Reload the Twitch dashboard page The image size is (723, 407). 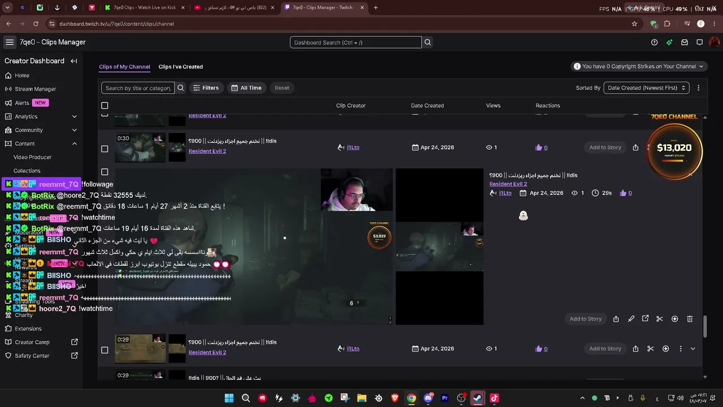36,24
